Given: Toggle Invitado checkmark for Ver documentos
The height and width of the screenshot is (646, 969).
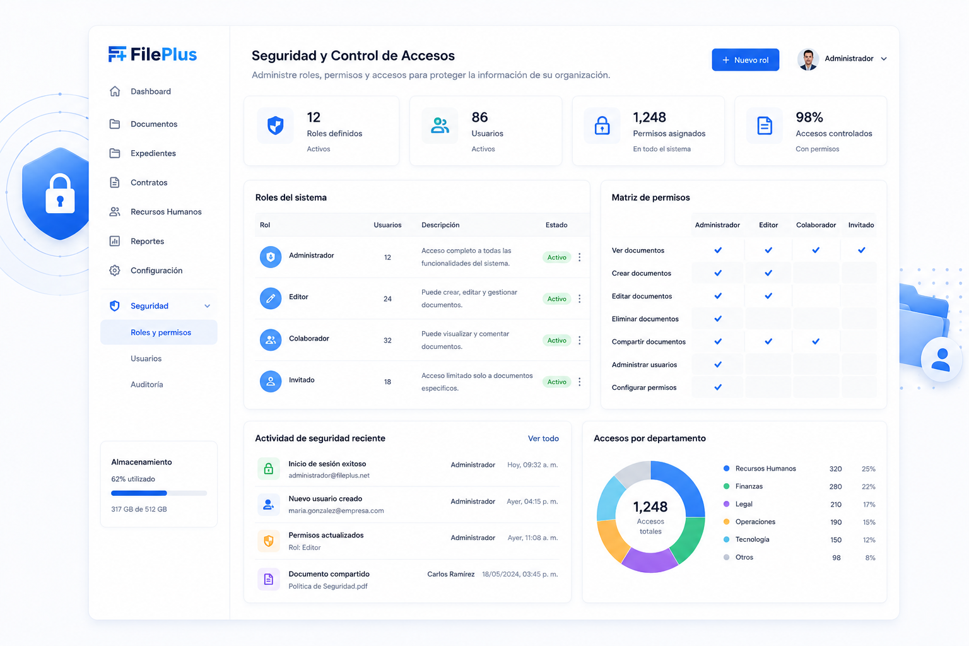Looking at the screenshot, I should tap(861, 250).
